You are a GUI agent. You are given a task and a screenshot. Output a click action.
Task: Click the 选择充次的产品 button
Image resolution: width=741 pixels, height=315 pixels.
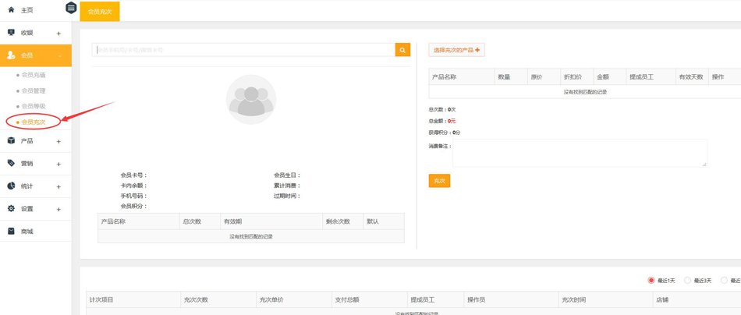(x=456, y=50)
